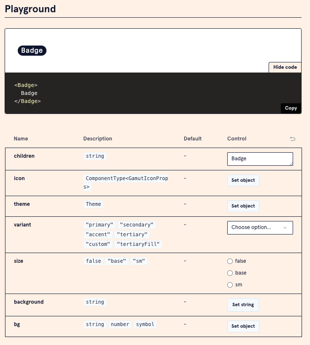Image resolution: width=310 pixels, height=345 pixels.
Task: Click the Name column header
Action: 21,139
